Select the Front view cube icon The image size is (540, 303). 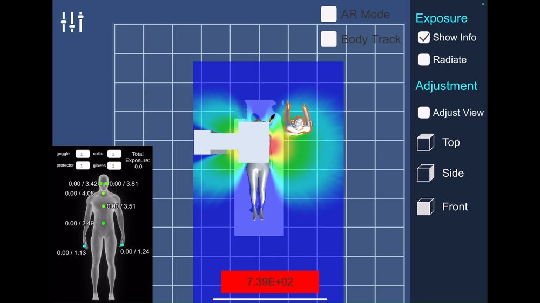[x=426, y=206]
